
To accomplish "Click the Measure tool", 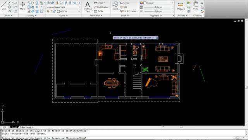I will [181, 6].
